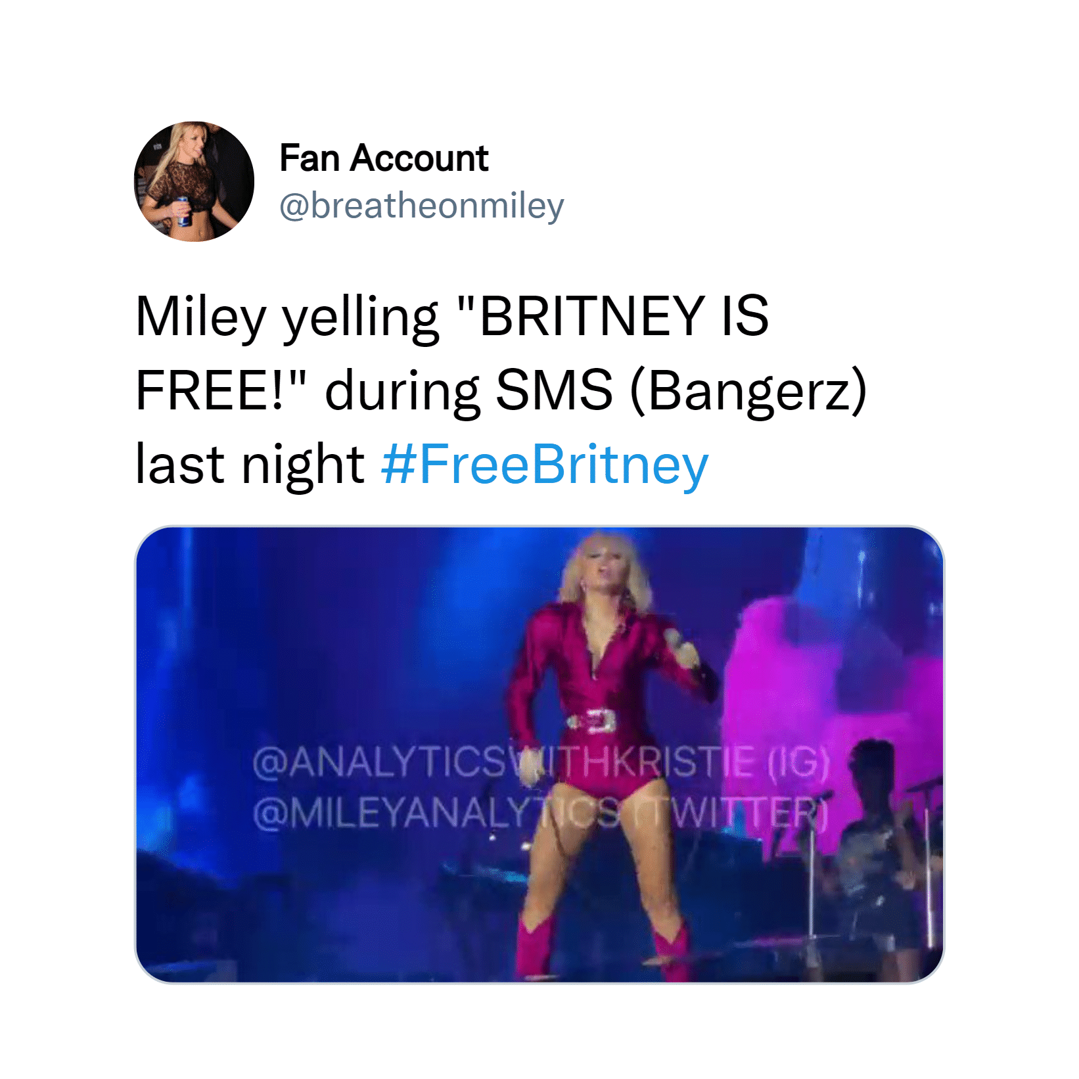Open the Fan Account profile picture
Image resolution: width=1079 pixels, height=1079 pixels.
[194, 181]
